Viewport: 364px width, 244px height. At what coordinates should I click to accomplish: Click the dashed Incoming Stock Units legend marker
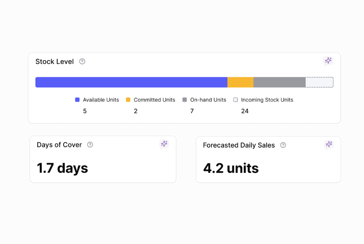235,100
